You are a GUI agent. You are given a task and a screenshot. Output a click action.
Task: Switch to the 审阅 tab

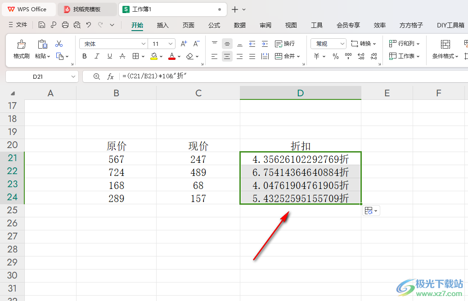pos(265,25)
